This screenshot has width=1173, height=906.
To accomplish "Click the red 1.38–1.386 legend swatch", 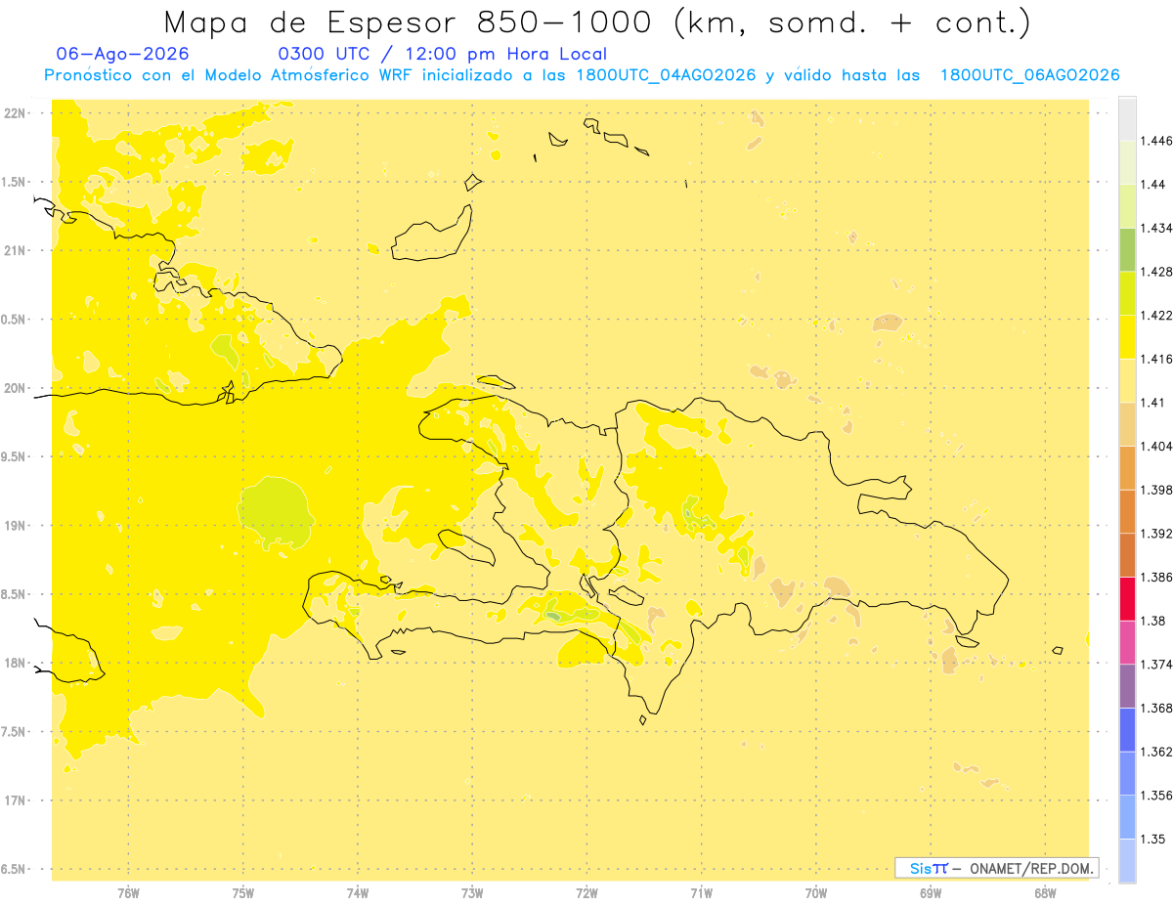I will [x=1127, y=599].
